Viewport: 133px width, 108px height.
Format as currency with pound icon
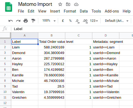[x=63, y=21]
